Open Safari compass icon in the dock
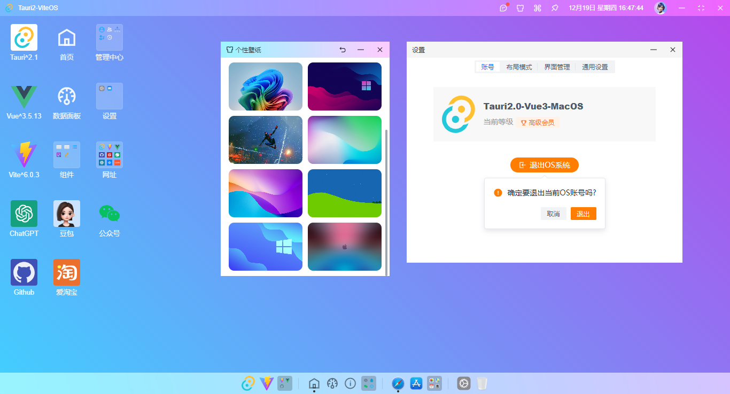Viewport: 730px width, 394px height. point(398,383)
